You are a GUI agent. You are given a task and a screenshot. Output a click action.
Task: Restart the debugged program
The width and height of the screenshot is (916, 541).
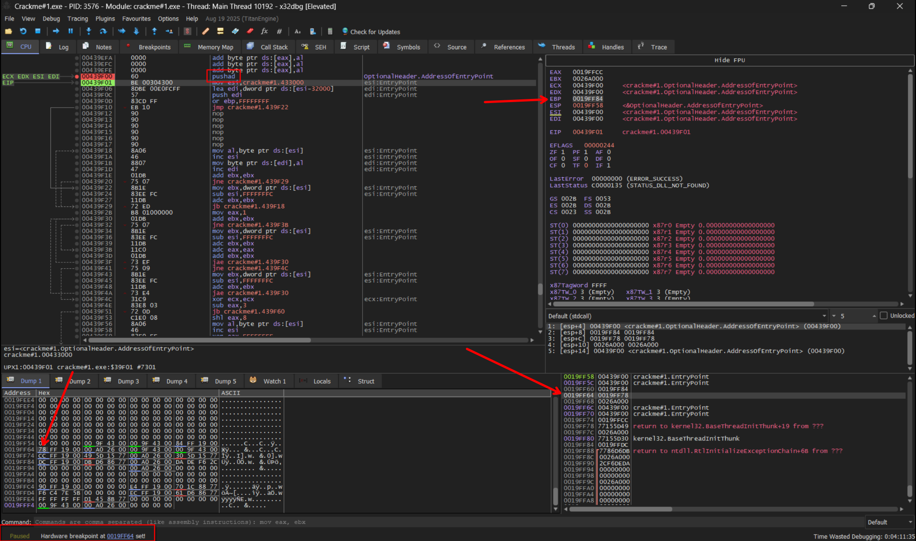coord(23,31)
